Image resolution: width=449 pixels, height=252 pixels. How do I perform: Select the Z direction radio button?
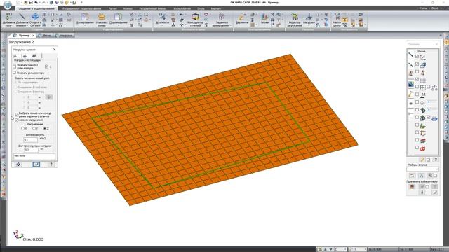45,129
